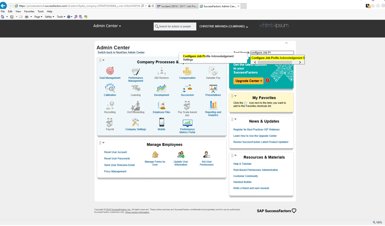Open Compensation icon

(x=187, y=71)
